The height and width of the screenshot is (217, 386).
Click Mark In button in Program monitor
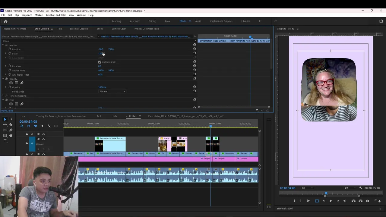(x=294, y=201)
